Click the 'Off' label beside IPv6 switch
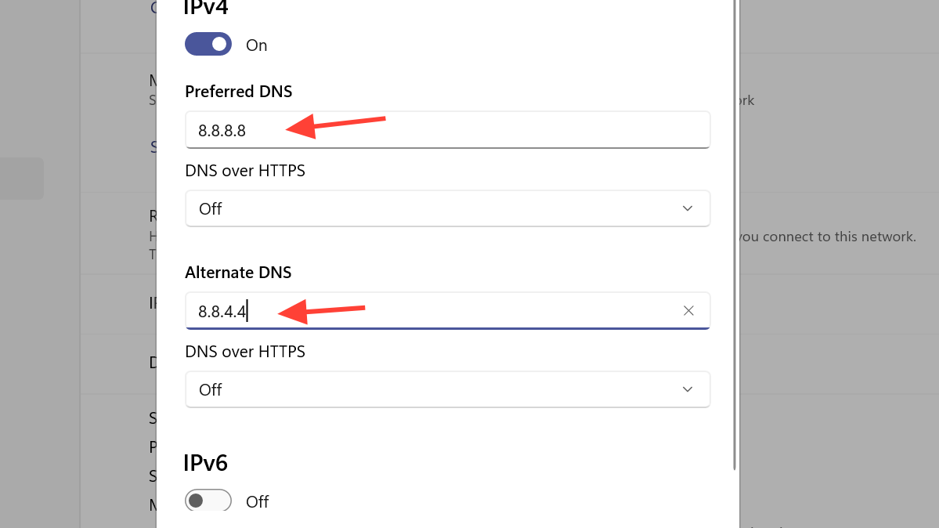The image size is (939, 528). [x=257, y=501]
